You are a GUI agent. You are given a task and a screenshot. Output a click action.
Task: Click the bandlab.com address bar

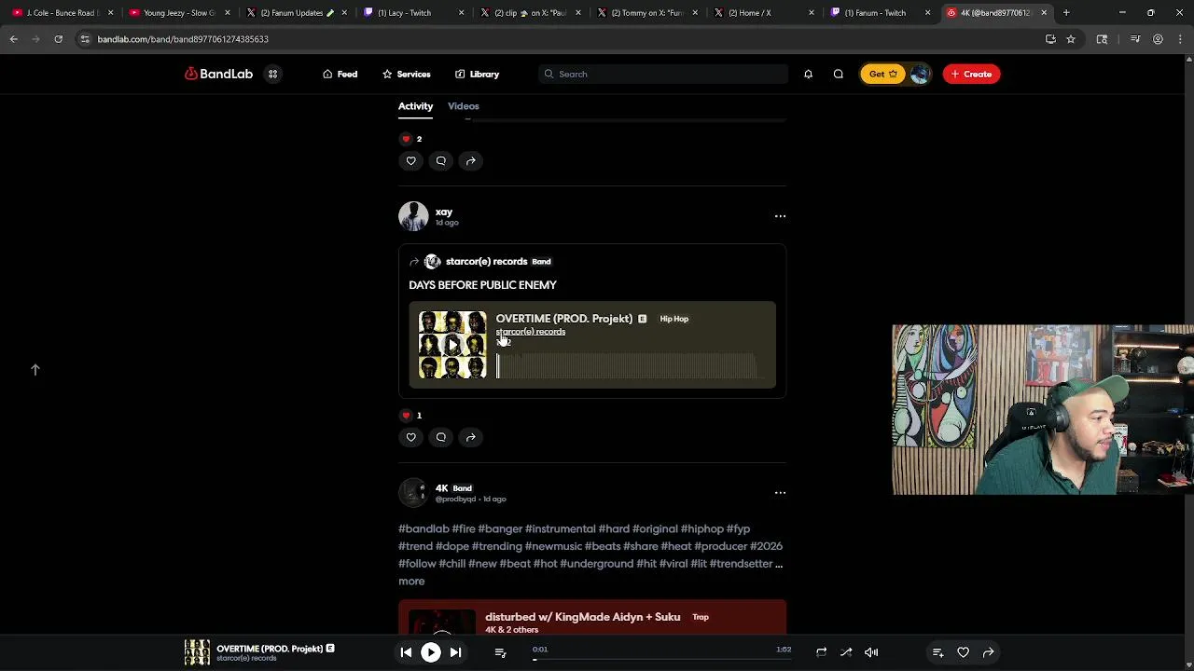click(x=560, y=39)
